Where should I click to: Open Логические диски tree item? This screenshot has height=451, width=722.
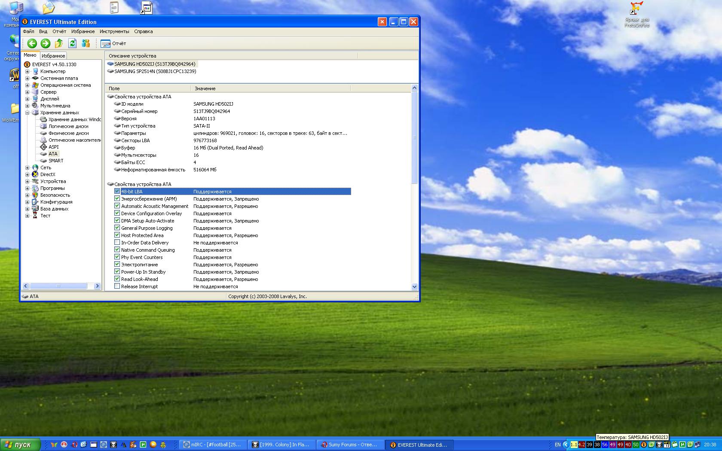(68, 126)
